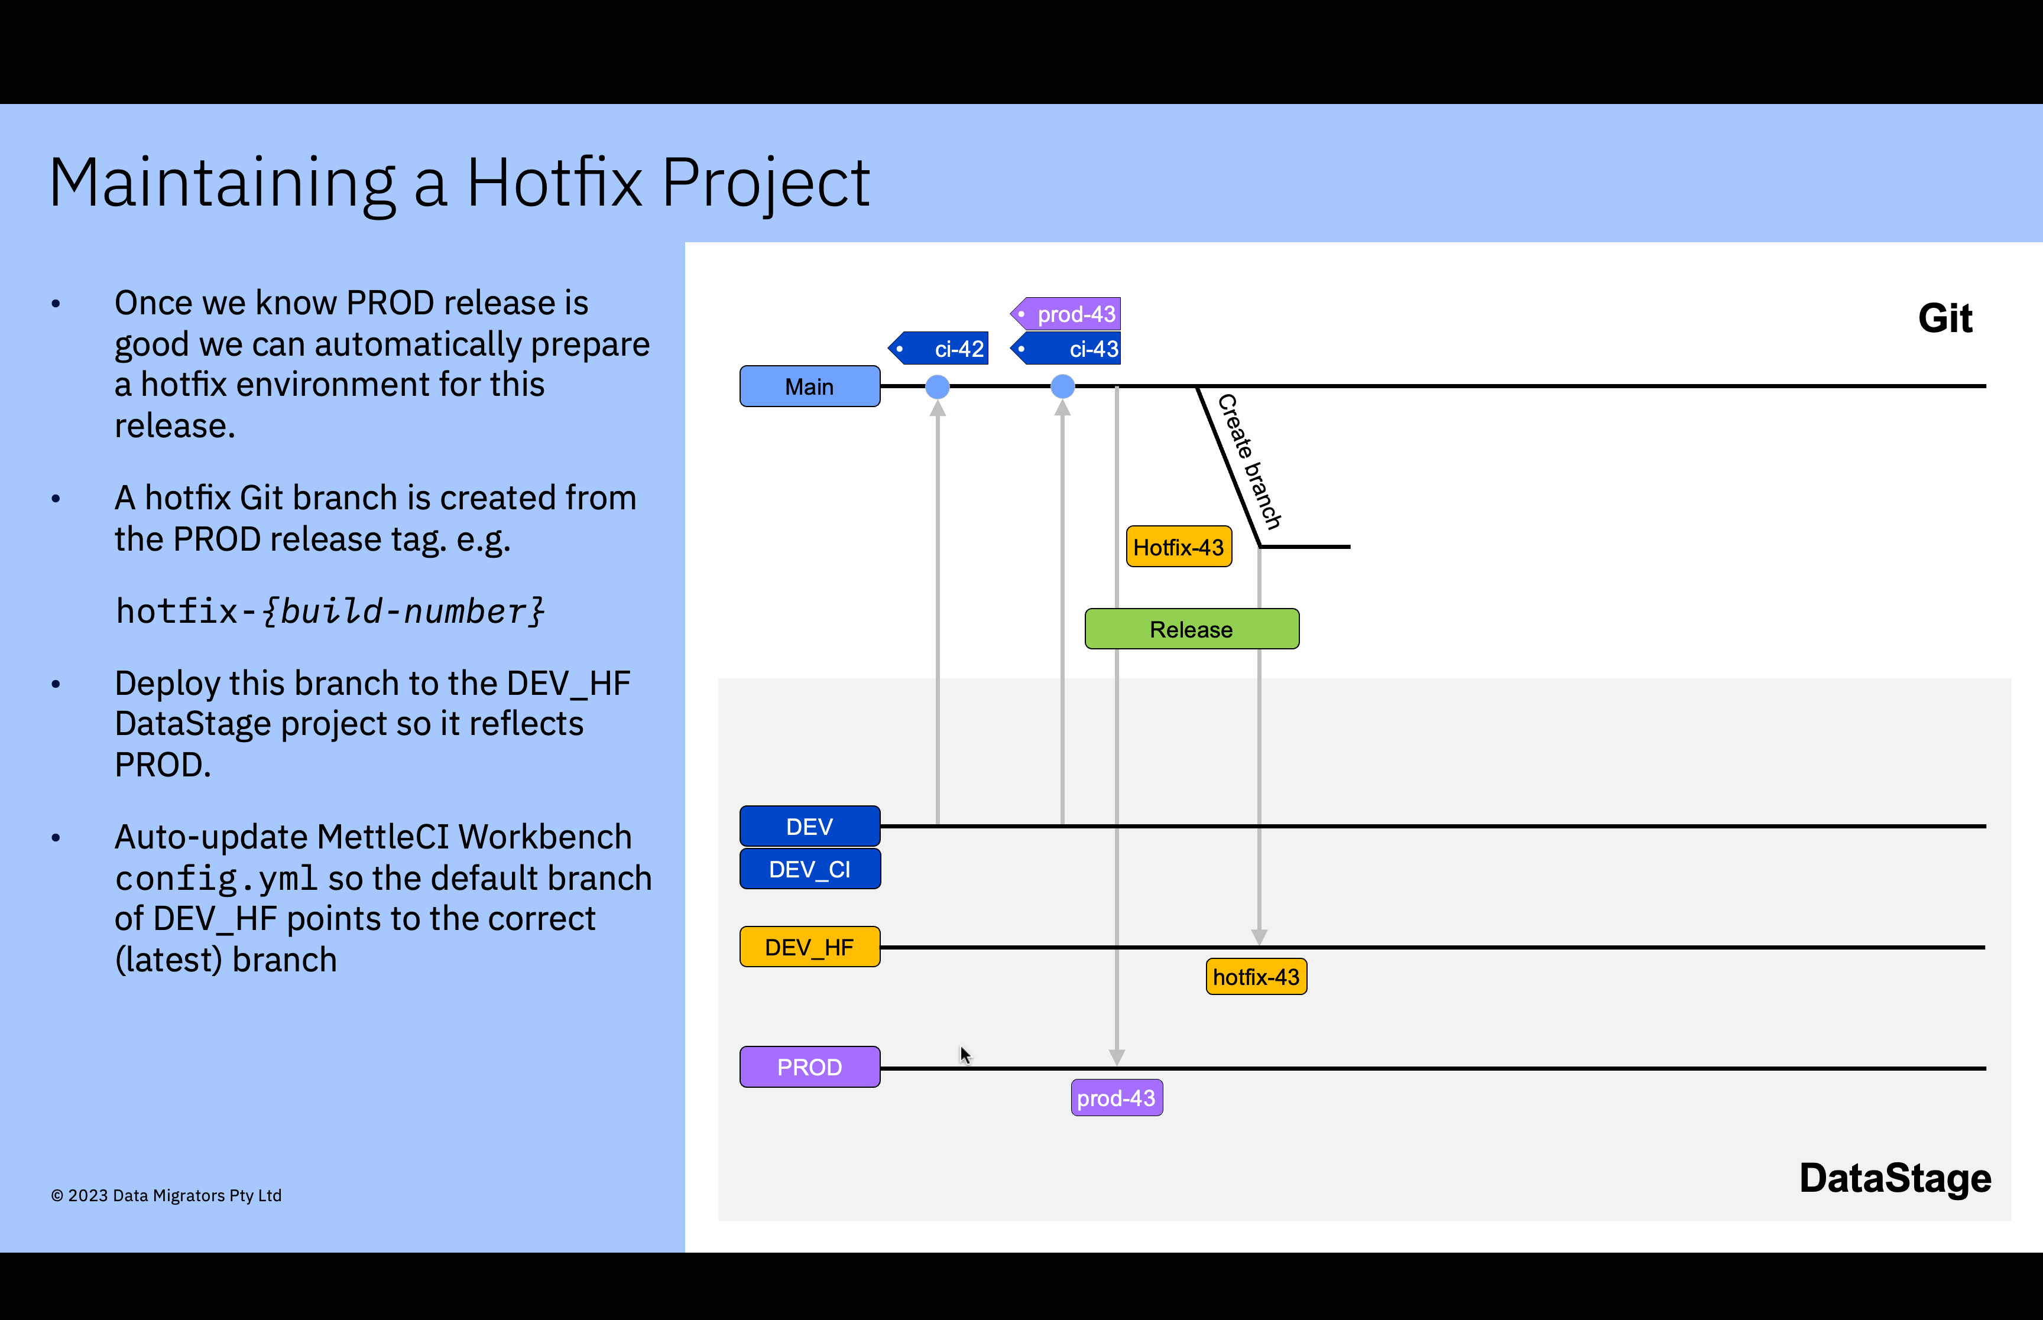Click the prod-43 label under PROD line
2043x1320 pixels.
pyautogui.click(x=1116, y=1098)
